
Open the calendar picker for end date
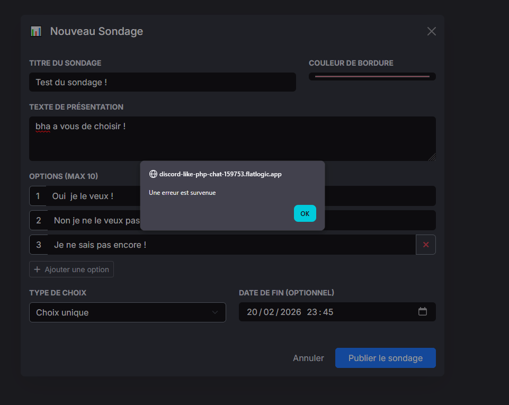coord(423,312)
